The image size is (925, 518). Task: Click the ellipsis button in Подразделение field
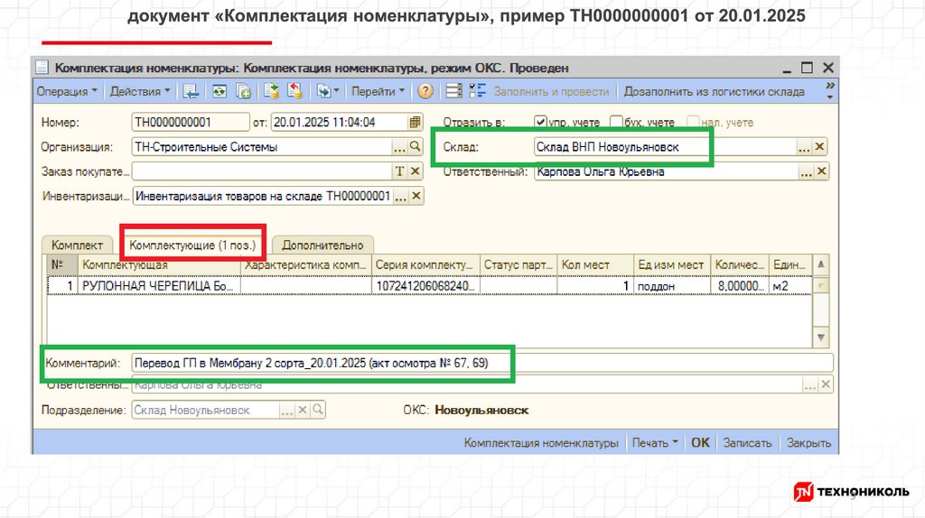(x=287, y=410)
